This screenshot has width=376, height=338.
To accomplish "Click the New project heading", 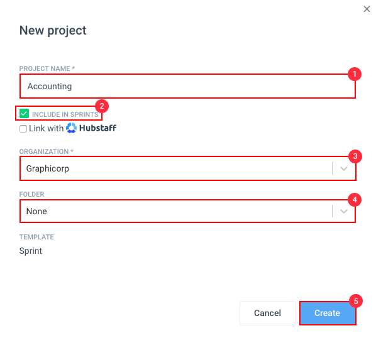I will (53, 31).
